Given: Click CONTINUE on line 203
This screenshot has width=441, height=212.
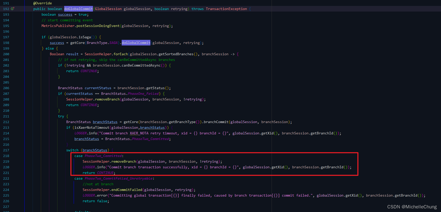Looking at the screenshot, I should pyautogui.click(x=89, y=71).
